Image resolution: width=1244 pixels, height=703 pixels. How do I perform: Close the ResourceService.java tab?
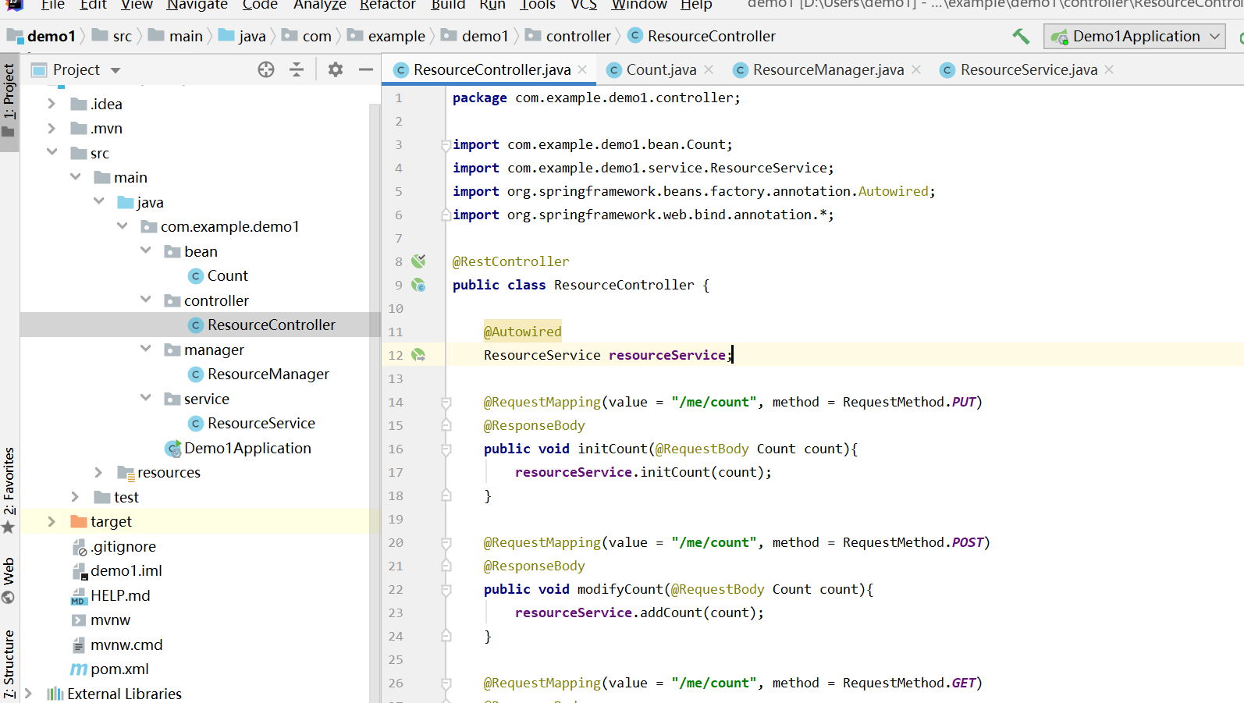[1109, 69]
